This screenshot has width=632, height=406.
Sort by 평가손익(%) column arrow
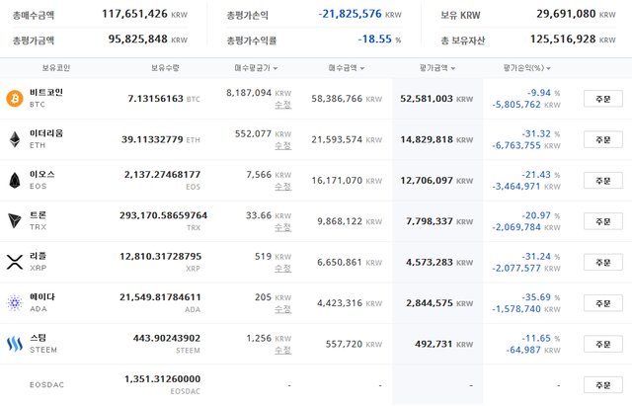point(549,68)
